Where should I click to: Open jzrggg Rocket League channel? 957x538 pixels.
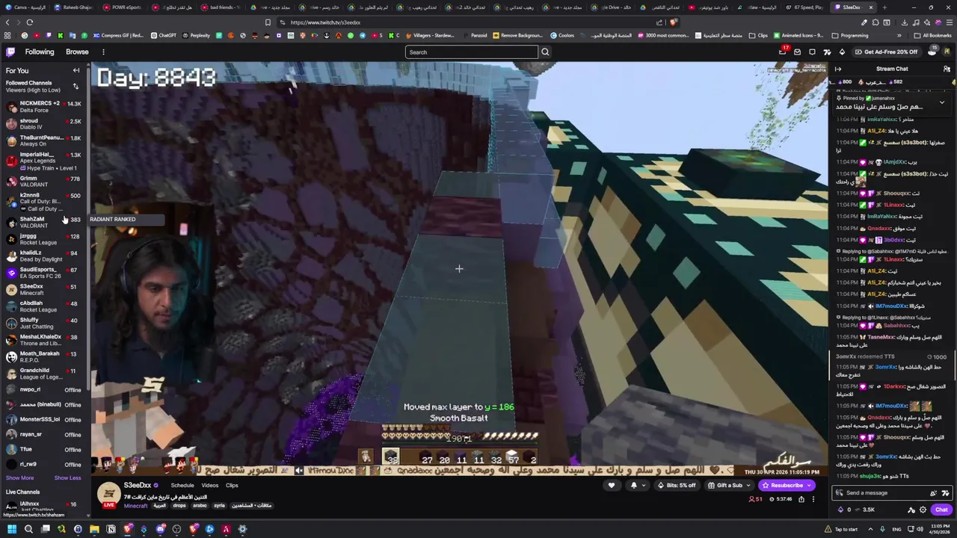[43, 239]
